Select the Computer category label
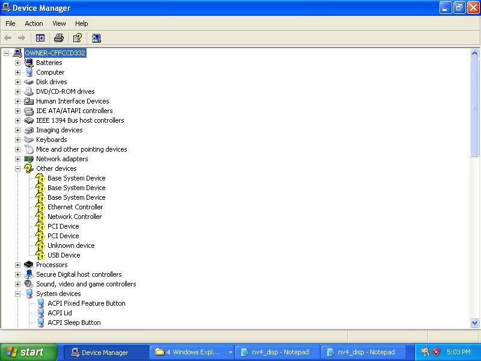 point(51,72)
